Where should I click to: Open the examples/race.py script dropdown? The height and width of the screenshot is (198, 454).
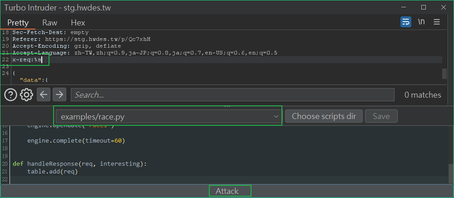tap(168, 116)
